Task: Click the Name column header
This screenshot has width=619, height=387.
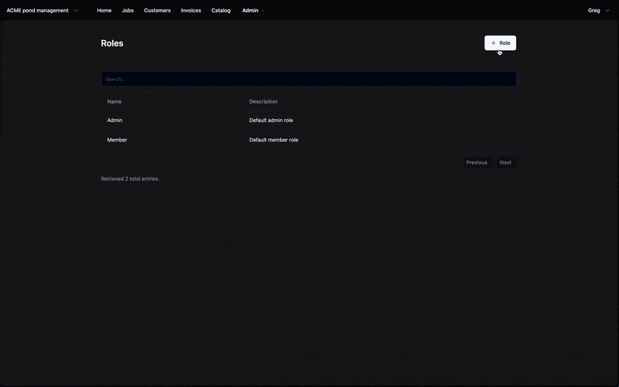Action: (x=114, y=102)
